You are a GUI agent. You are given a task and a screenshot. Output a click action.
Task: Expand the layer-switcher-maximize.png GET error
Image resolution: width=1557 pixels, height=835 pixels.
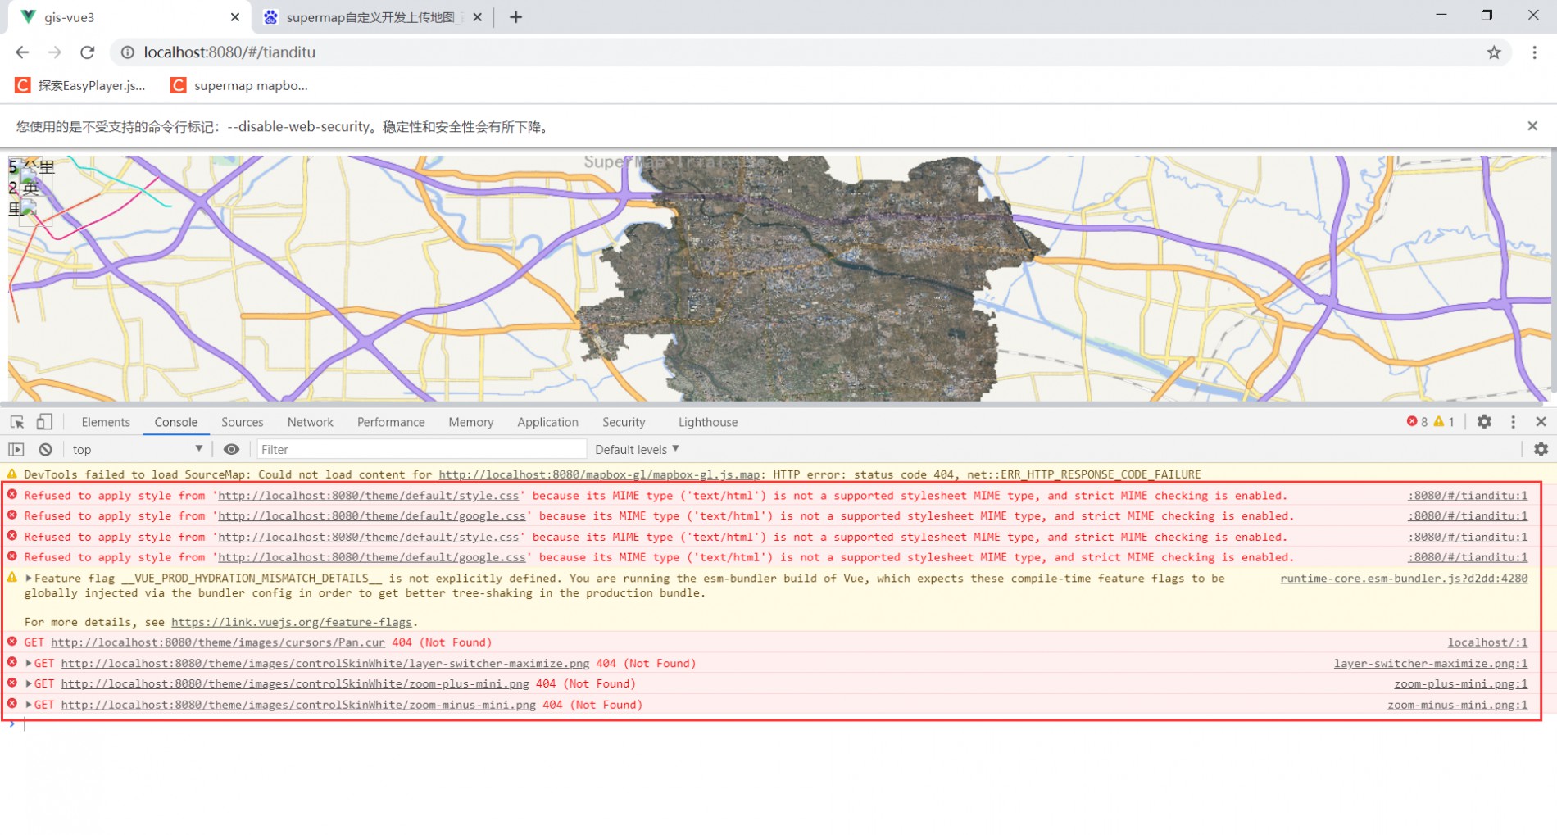click(x=28, y=664)
